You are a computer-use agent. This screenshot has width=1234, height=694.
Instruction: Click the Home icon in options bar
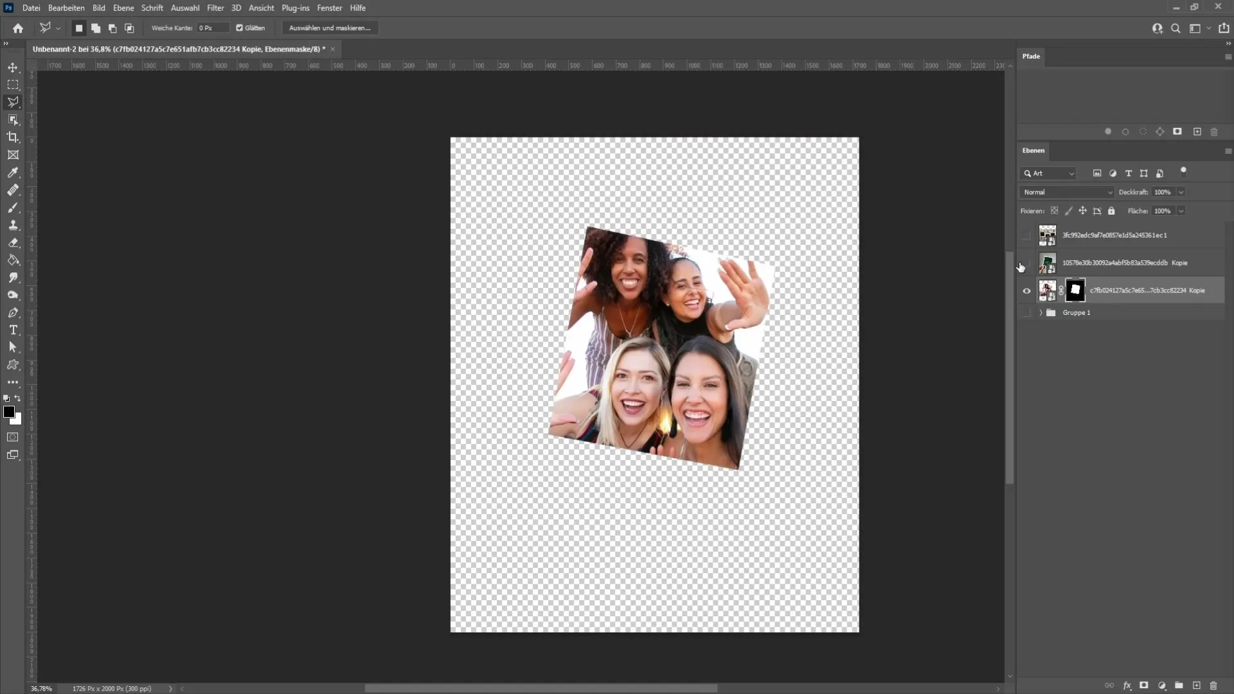(18, 28)
